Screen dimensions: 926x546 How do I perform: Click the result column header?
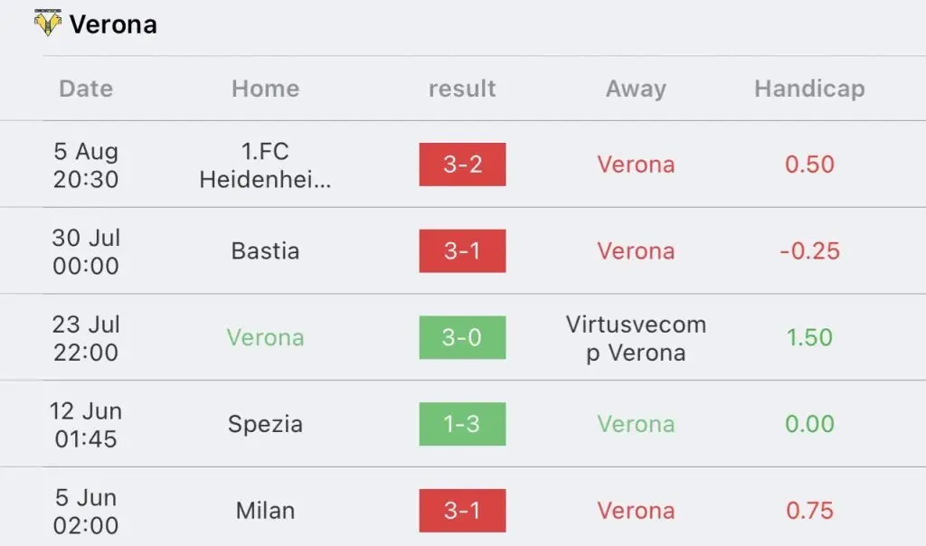point(462,89)
